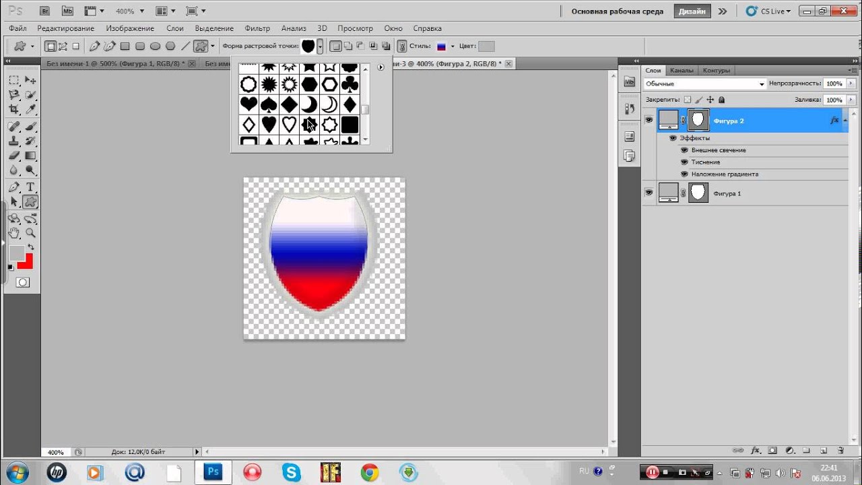Click Основная рабочая среда workspace button
Screen dimensions: 862x485
point(617,11)
